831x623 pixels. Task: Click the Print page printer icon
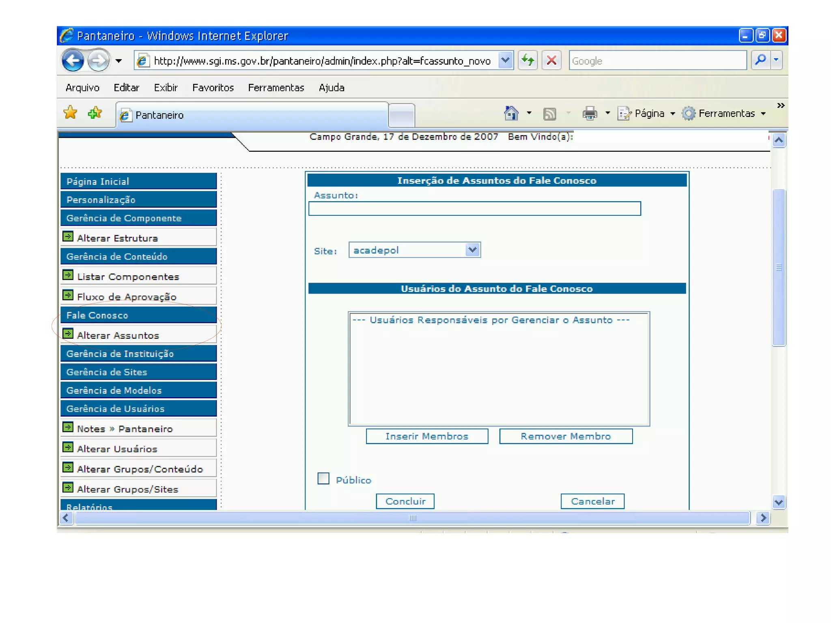[x=590, y=114]
